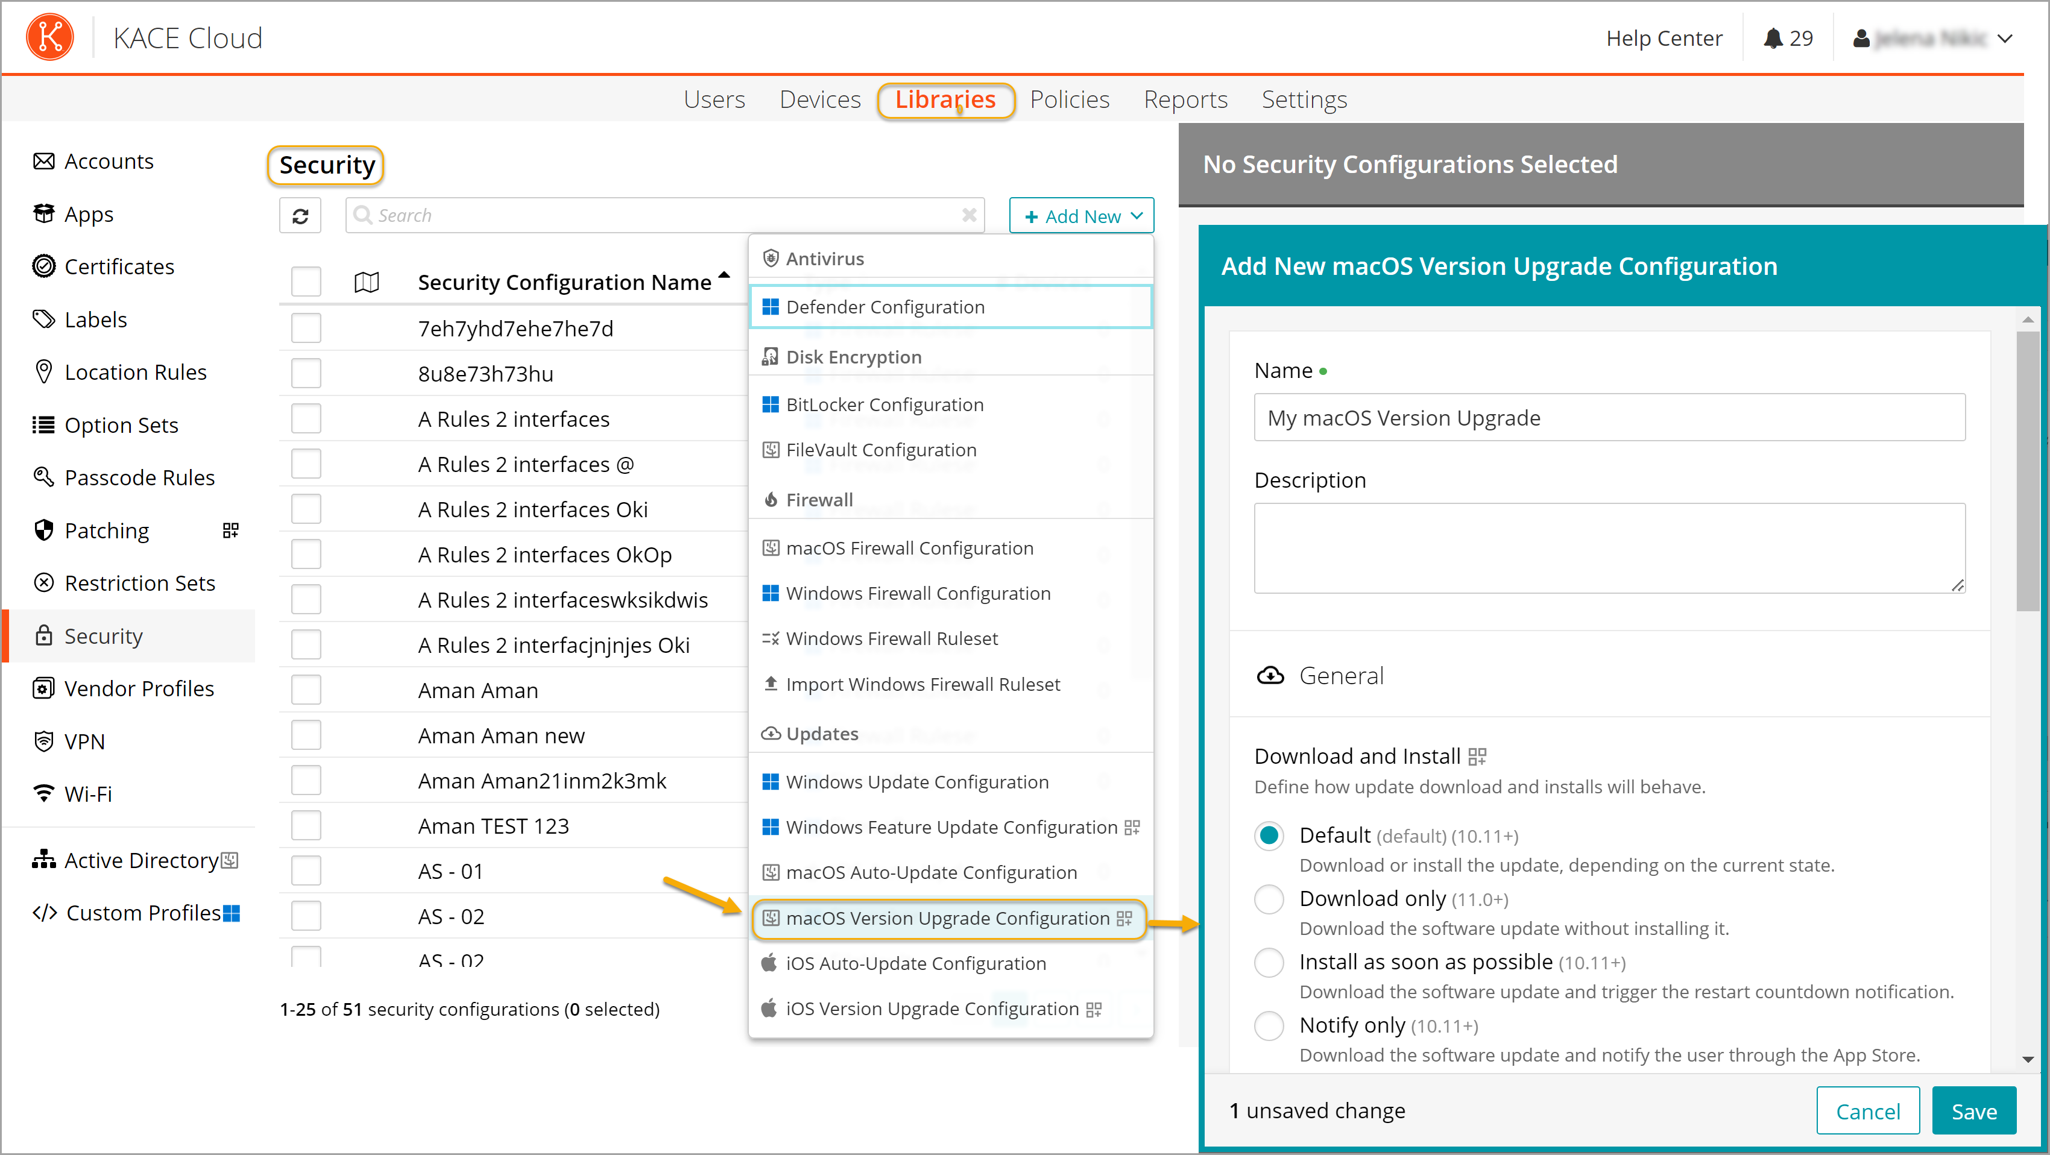The image size is (2050, 1155).
Task: Click the bookmark column header icon
Action: tap(366, 282)
